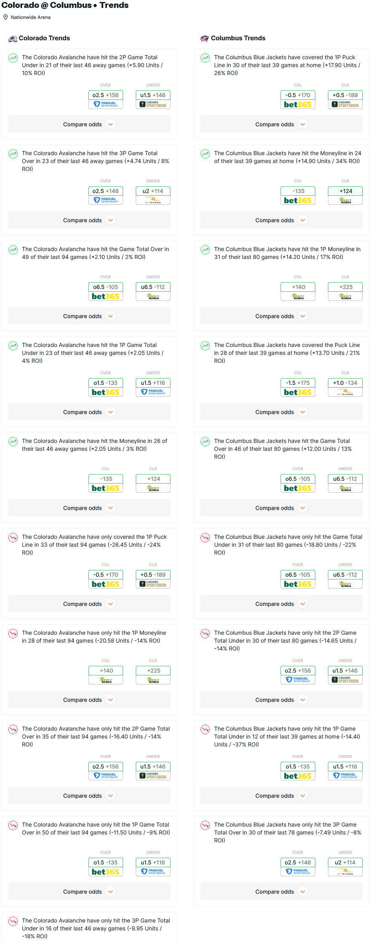The width and height of the screenshot is (371, 943).
Task: Select the o6.5 -105 over odds on the Colorado Game Total Over trend
Action: [x=106, y=287]
